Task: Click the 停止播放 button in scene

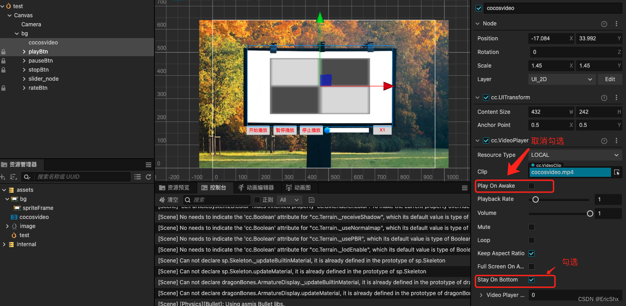Action: 311,130
